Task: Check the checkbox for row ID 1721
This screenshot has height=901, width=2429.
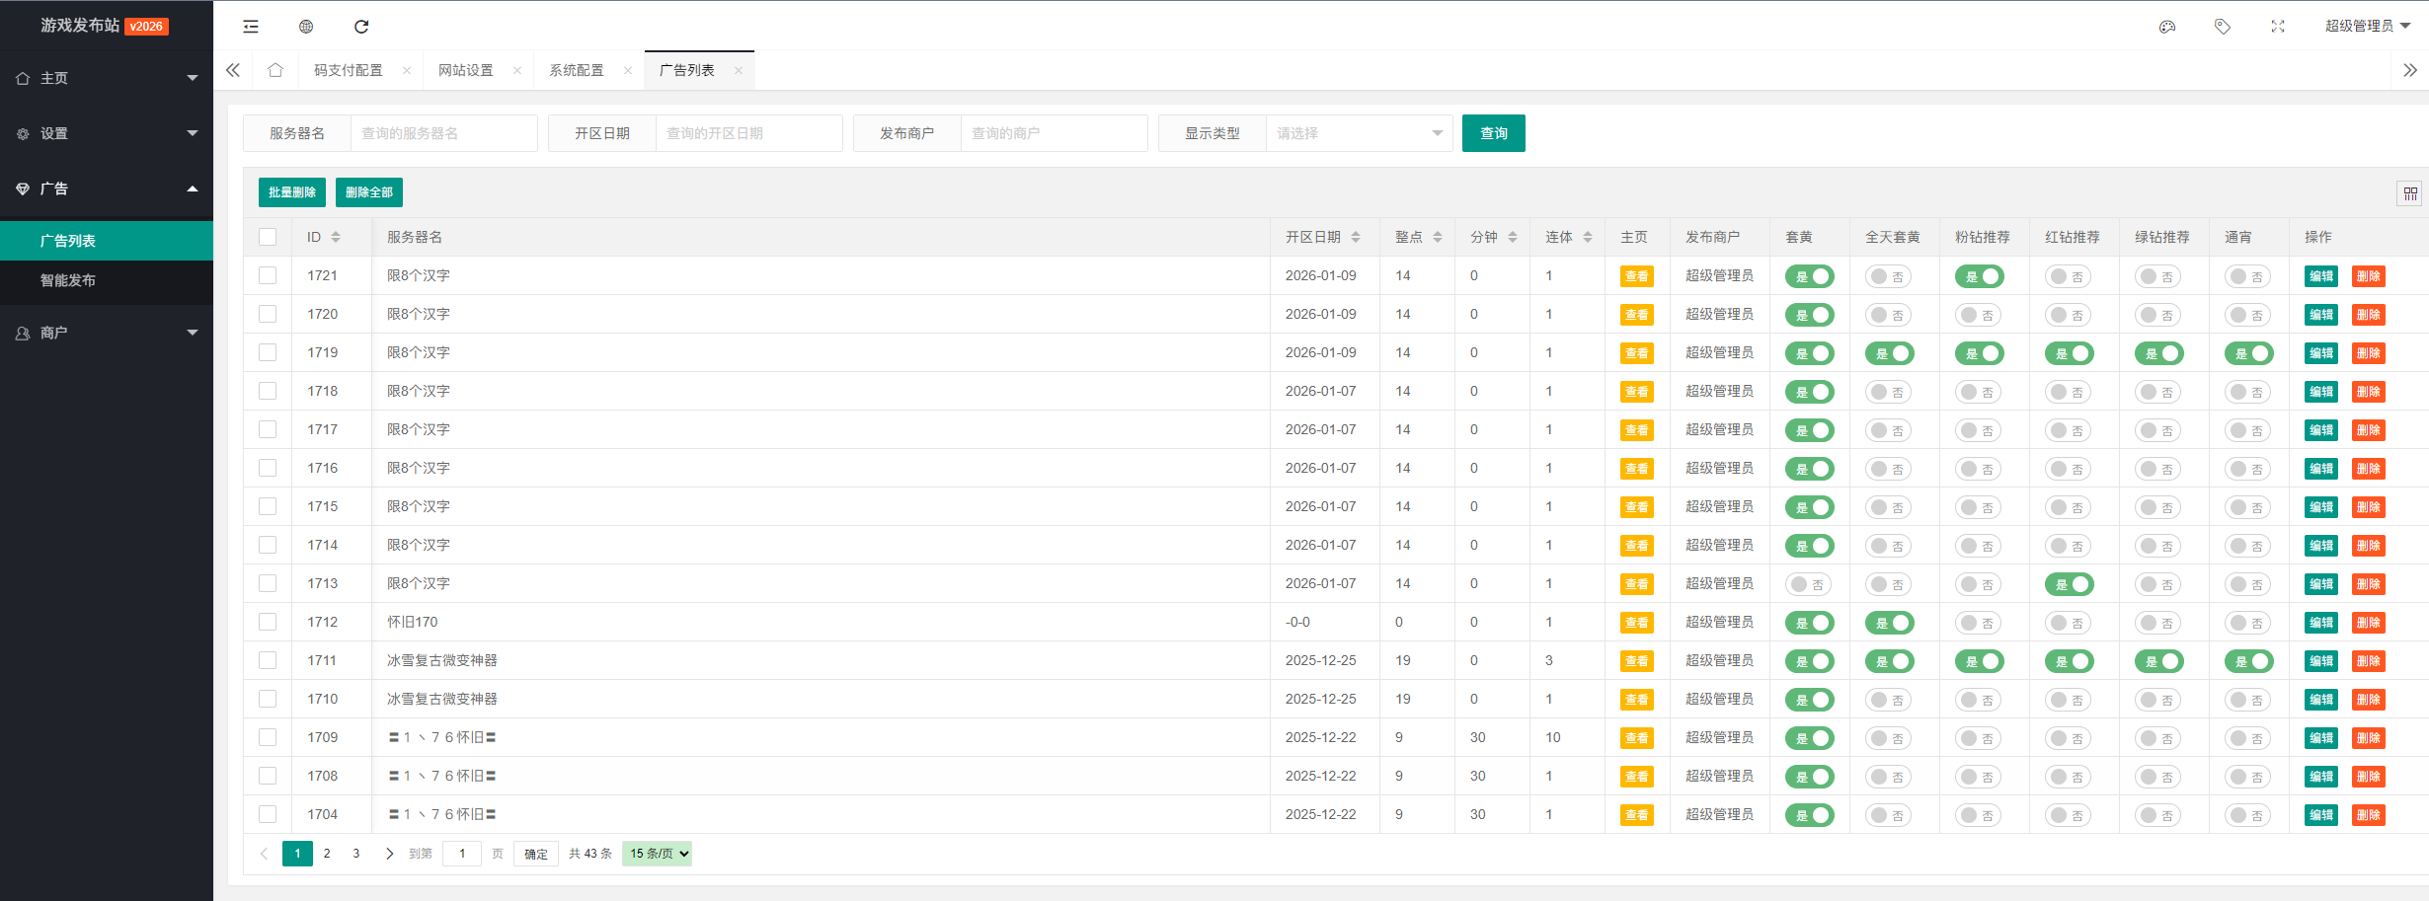Action: tap(268, 275)
